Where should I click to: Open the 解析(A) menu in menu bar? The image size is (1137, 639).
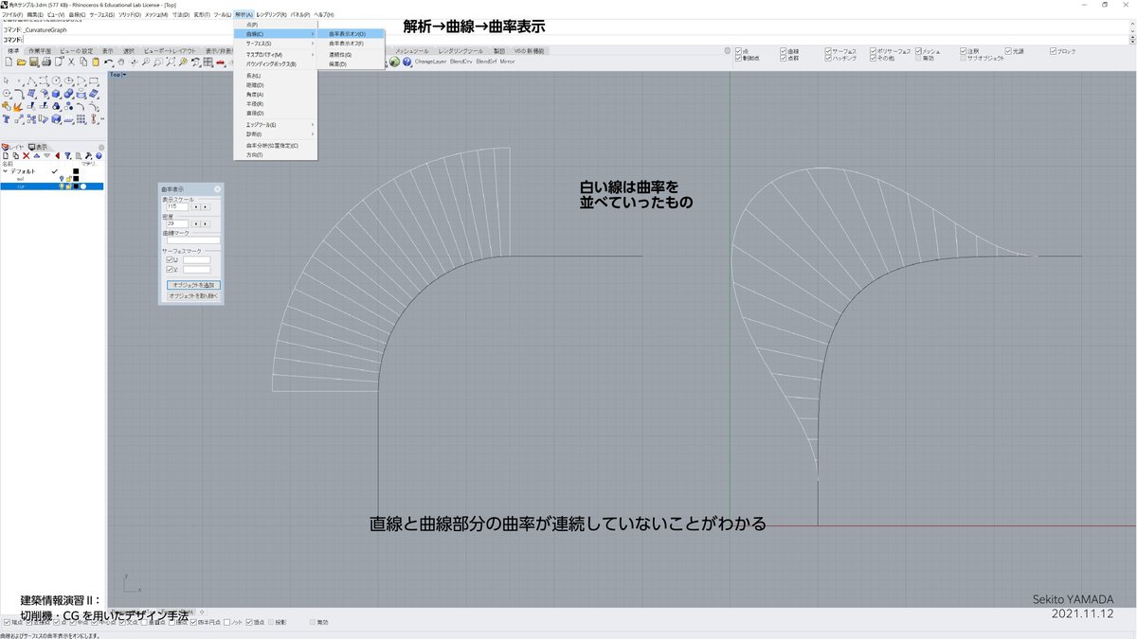tap(244, 14)
